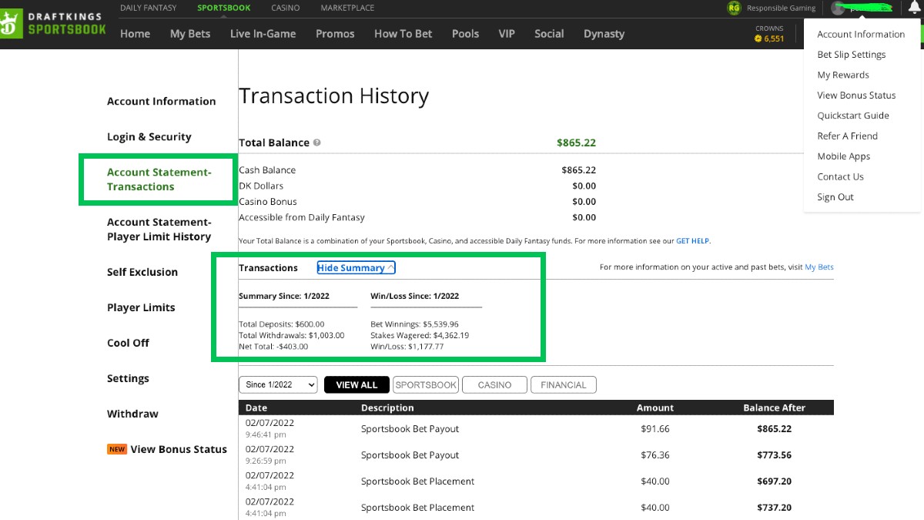Viewport: 924px width, 520px height.
Task: Open Settings in left sidebar
Action: [x=128, y=378]
